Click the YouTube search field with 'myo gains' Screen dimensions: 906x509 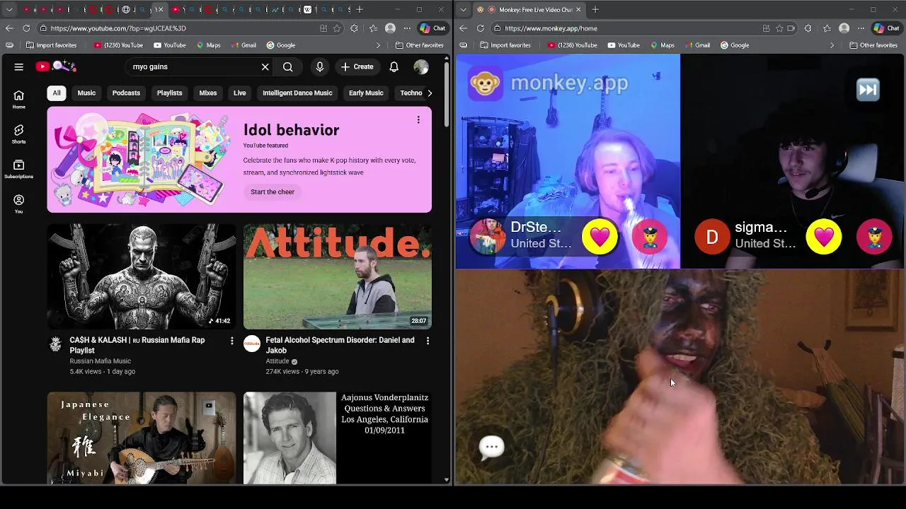point(193,66)
